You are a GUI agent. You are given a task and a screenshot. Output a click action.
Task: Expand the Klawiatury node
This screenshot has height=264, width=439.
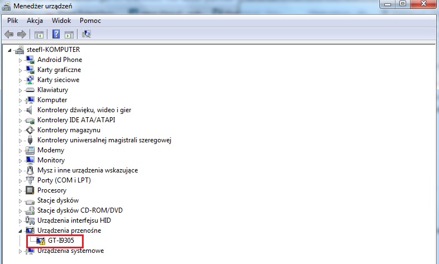coord(20,90)
